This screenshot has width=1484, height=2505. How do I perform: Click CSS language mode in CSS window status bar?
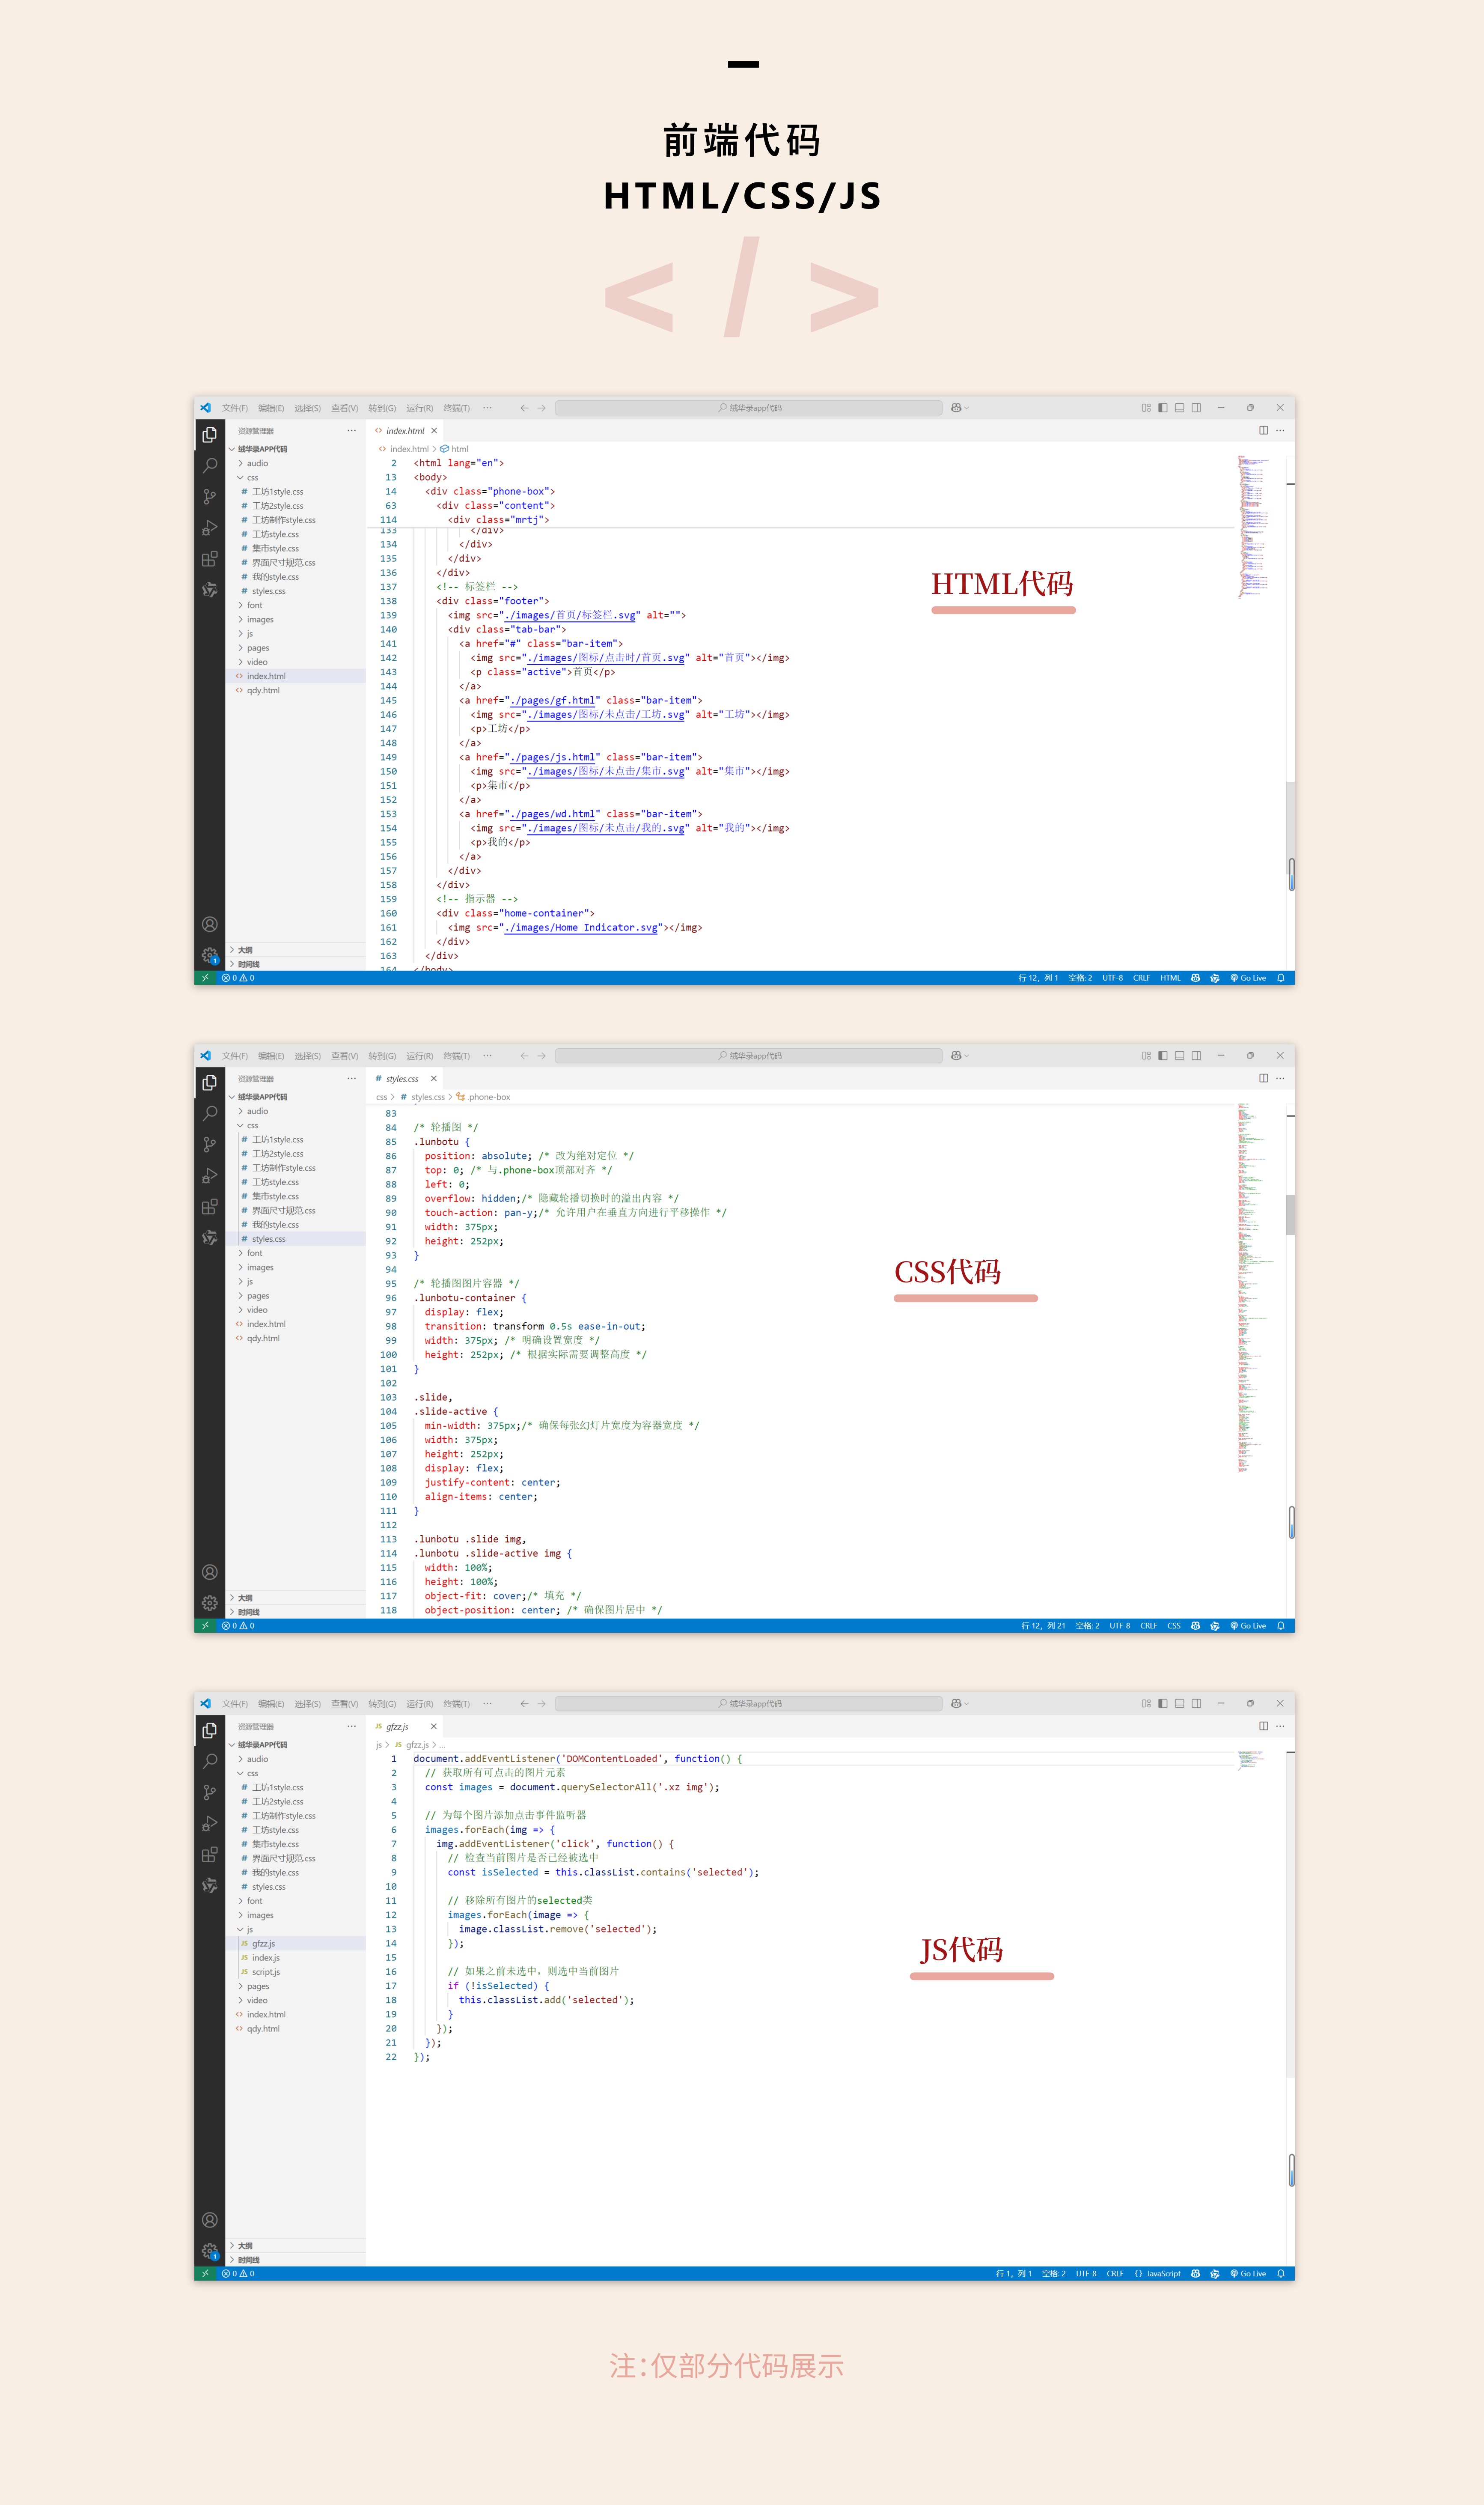(x=1174, y=1625)
